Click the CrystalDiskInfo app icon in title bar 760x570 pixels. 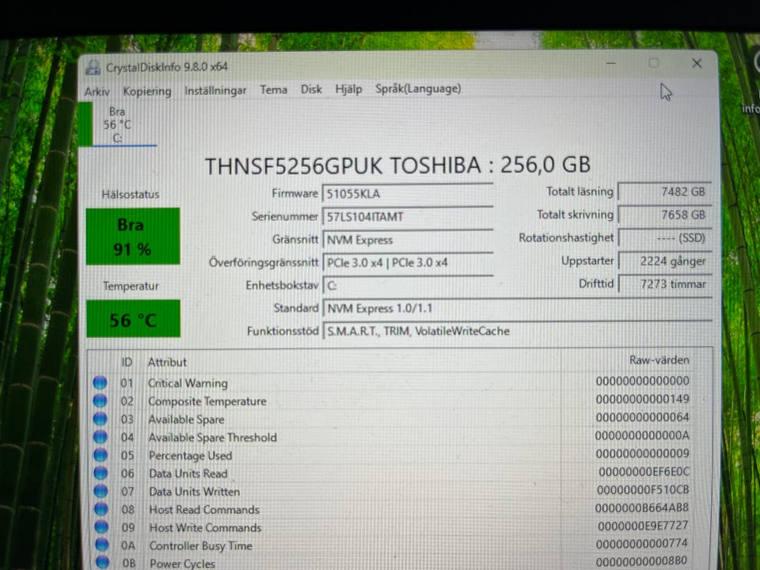(x=92, y=67)
